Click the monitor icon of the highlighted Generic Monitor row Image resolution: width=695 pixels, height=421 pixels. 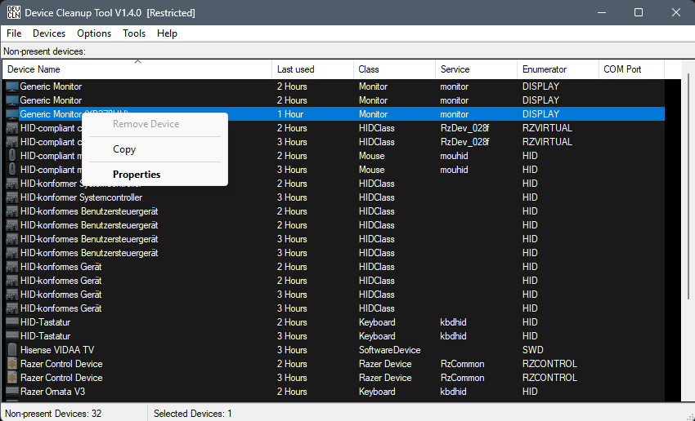(12, 114)
